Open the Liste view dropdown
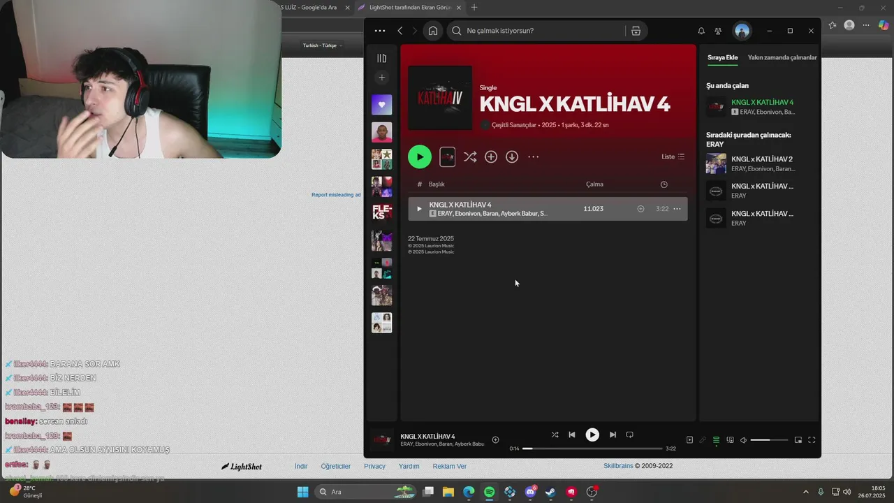894x503 pixels. click(673, 156)
